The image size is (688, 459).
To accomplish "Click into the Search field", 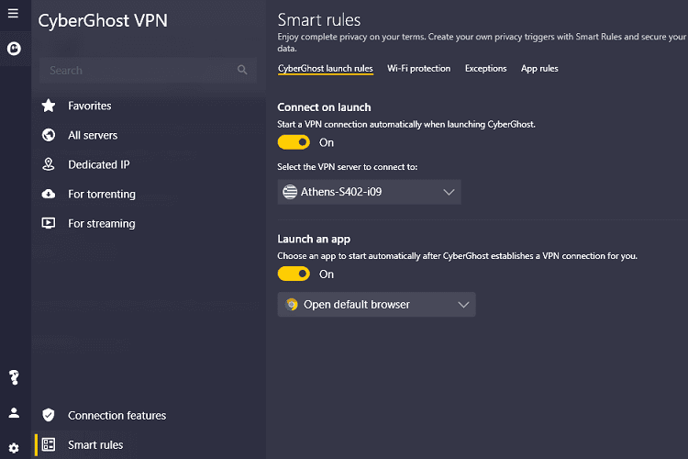I will click(x=148, y=71).
